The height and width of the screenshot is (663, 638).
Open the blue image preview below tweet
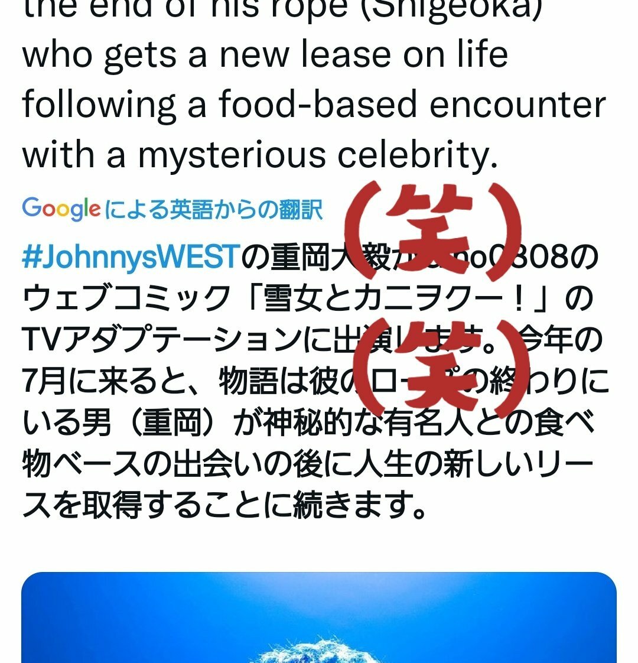pos(319,617)
